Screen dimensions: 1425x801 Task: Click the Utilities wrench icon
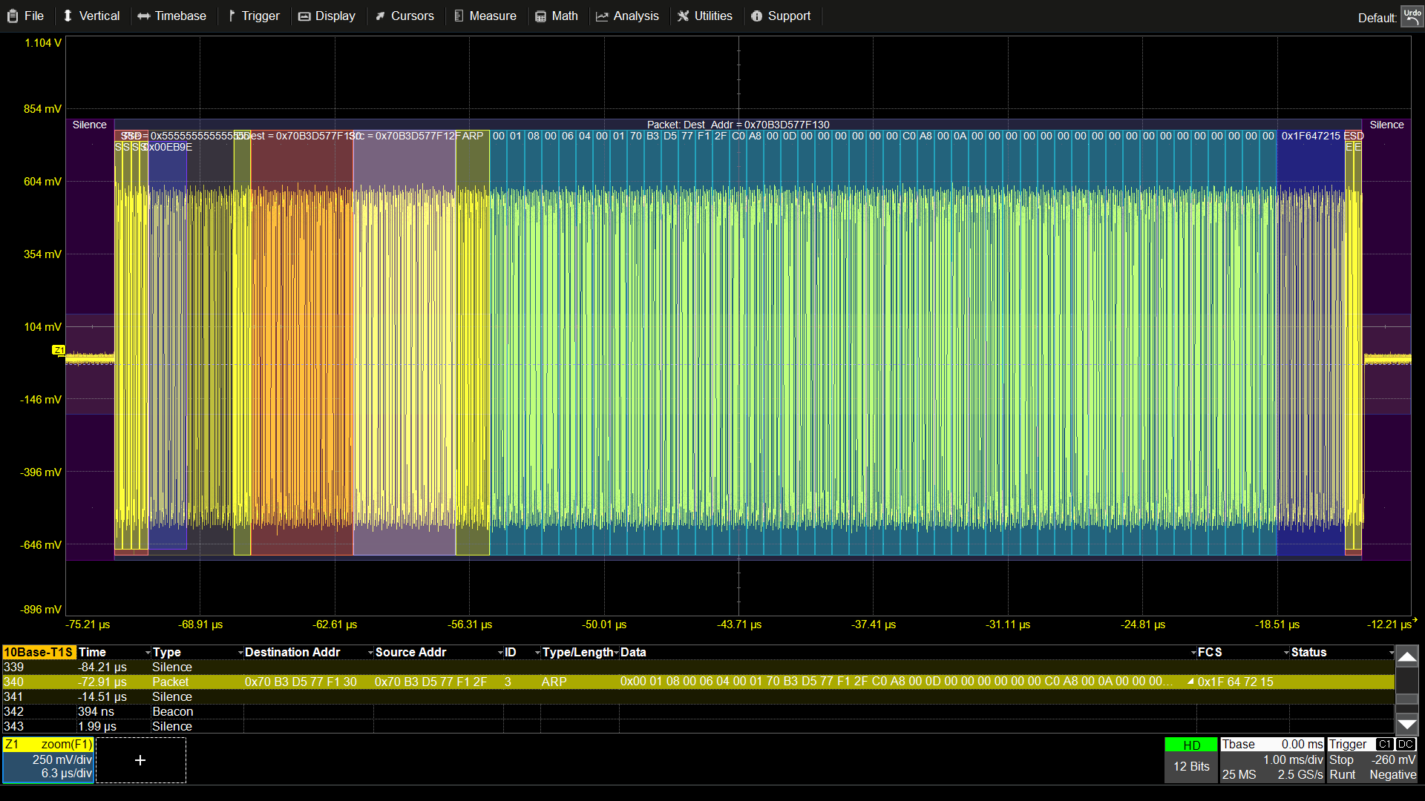683,16
